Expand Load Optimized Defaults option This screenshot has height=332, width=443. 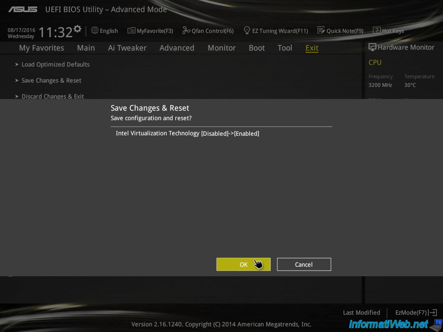(55, 64)
